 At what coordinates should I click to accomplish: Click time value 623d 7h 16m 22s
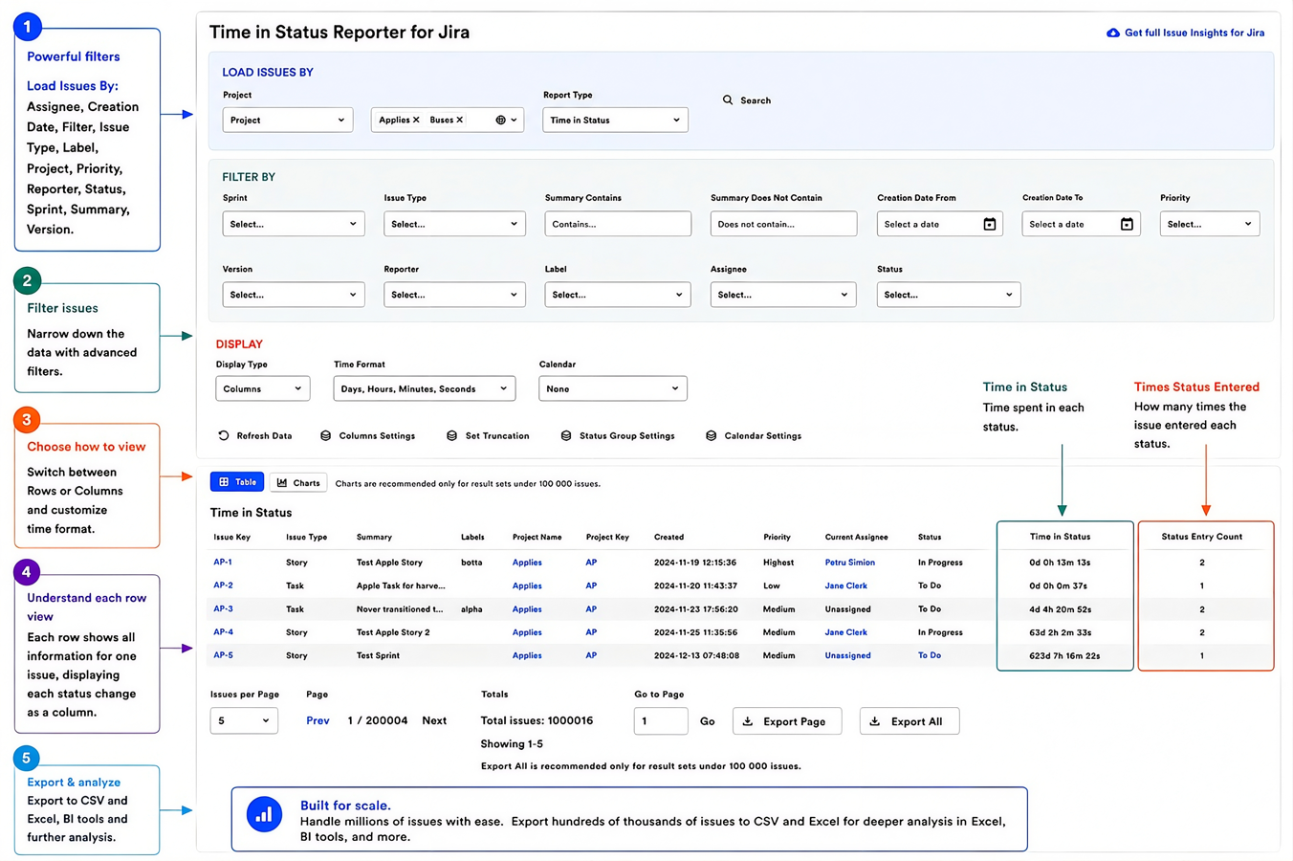pyautogui.click(x=1064, y=656)
